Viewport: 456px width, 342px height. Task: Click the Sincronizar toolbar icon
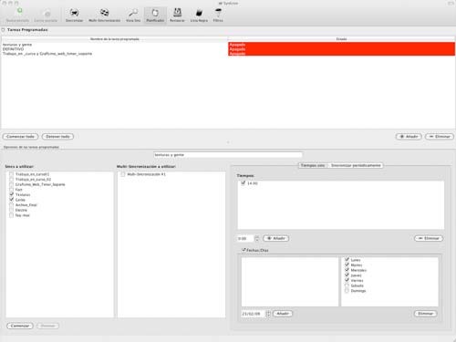[74, 15]
